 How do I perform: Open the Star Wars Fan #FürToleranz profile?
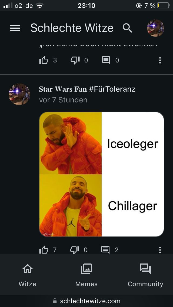(x=87, y=89)
